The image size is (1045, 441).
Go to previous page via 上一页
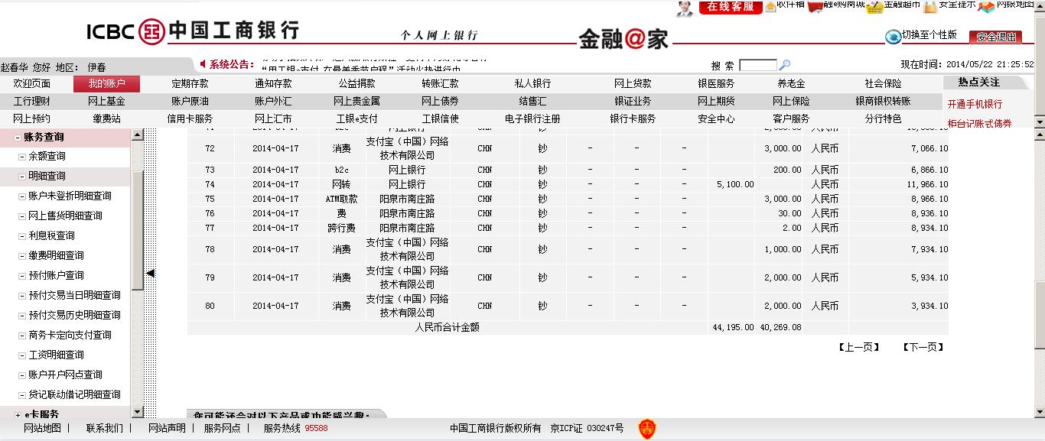click(859, 347)
